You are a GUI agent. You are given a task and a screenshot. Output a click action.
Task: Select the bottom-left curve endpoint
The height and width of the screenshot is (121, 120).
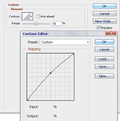coord(28,100)
